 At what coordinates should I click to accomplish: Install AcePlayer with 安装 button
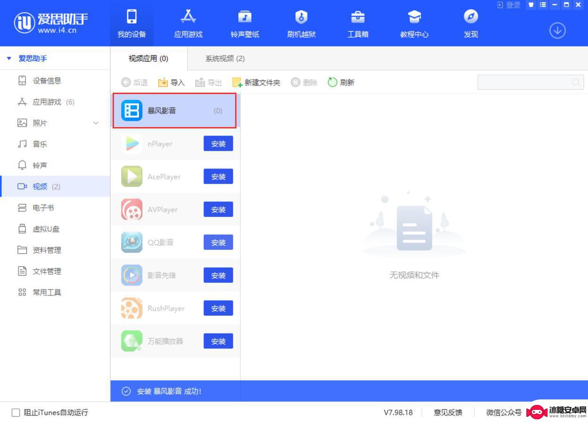pyautogui.click(x=218, y=177)
